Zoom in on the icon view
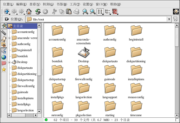The width and height of the screenshot is (180, 123). pos(85,12)
